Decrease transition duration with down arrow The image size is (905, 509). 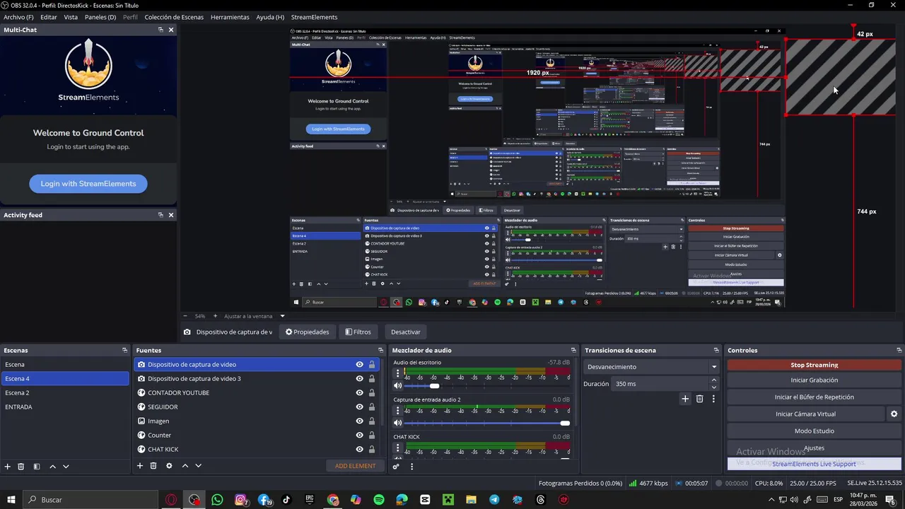(x=713, y=387)
